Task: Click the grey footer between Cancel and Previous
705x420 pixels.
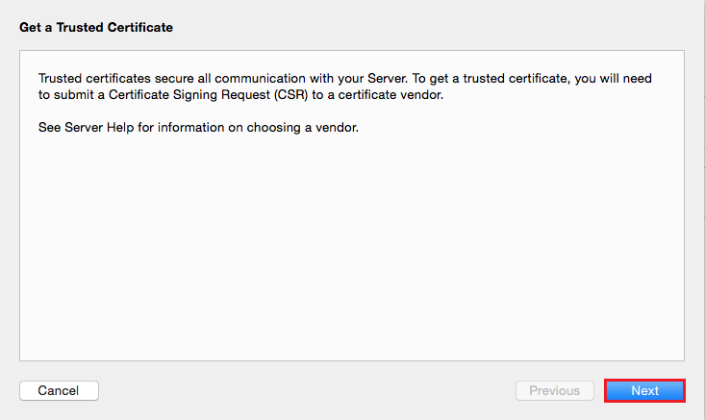Action: tap(306, 391)
